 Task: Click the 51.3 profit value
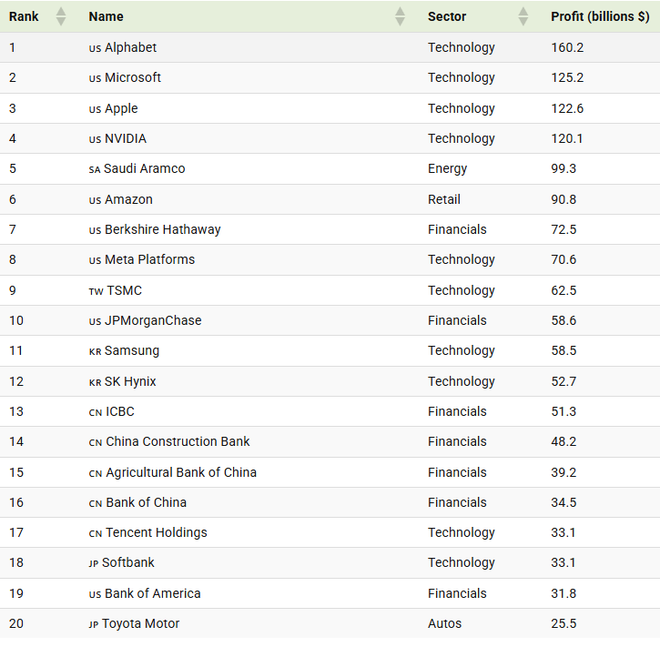564,411
